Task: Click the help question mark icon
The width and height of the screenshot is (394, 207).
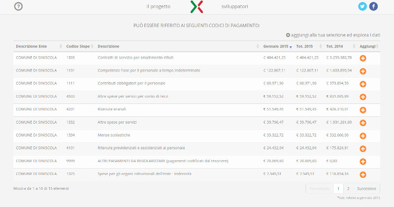Action: 19,6
